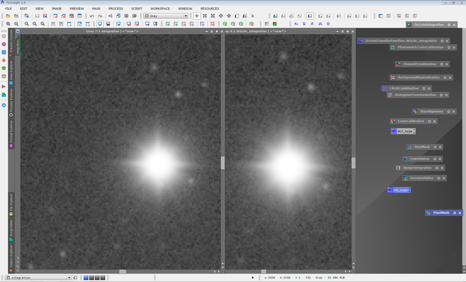Open the SCRIPT menu
This screenshot has width=466, height=282.
pyautogui.click(x=137, y=9)
